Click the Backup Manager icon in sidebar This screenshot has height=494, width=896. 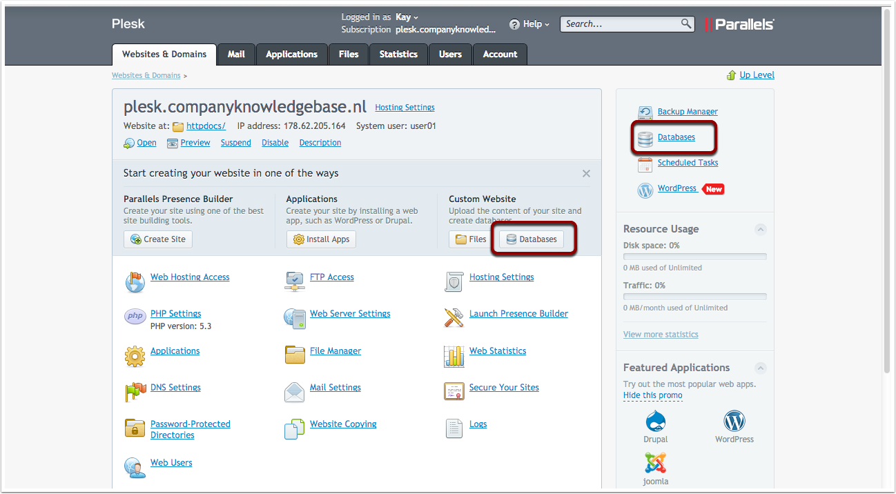click(x=645, y=112)
